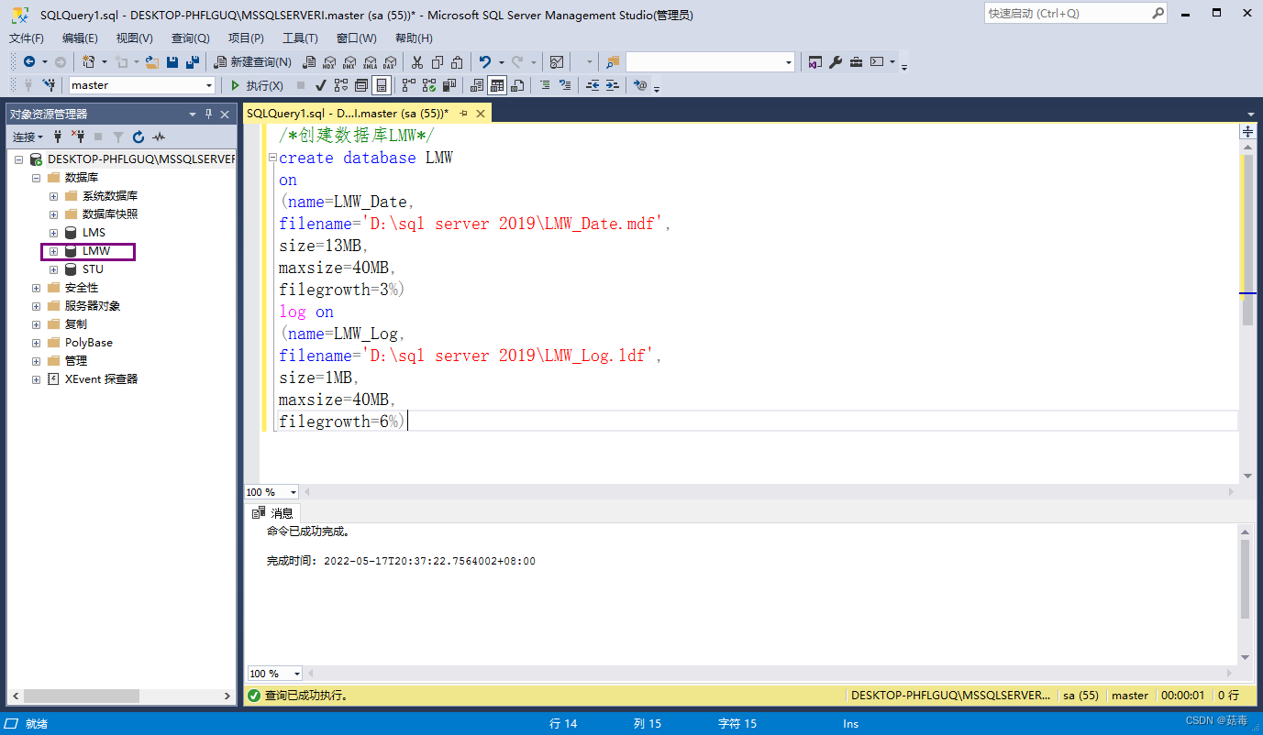
Task: Click the Comment Out Selected Lines icon
Action: point(546,84)
